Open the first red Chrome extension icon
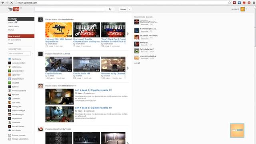Screen dimensions: 256x144 pos(234,3)
